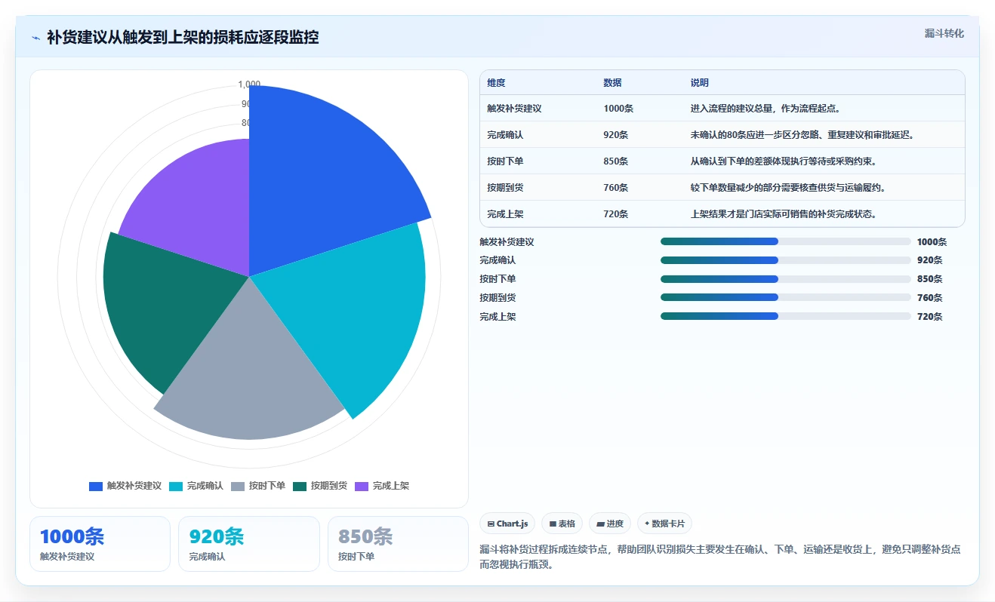Click the 漏斗转化 label in header
This screenshot has height=602, width=995.
click(x=944, y=33)
